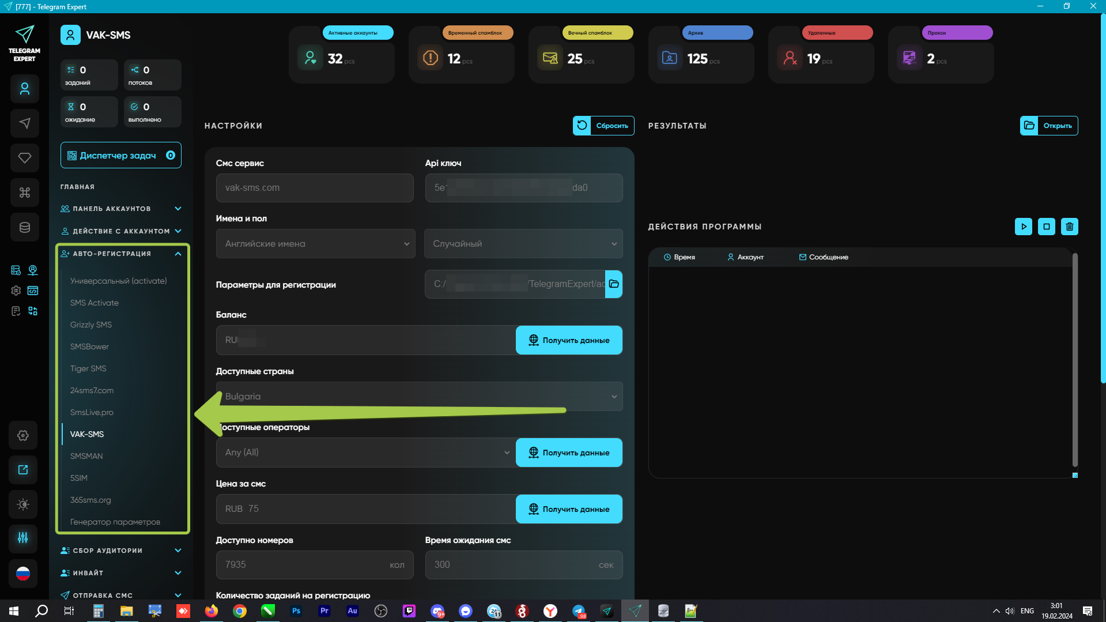The width and height of the screenshot is (1106, 622).
Task: Toggle the light/dark theme sun button
Action: pyautogui.click(x=23, y=504)
